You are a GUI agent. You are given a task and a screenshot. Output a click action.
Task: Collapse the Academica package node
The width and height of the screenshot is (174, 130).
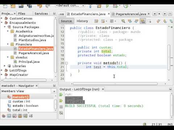pos(8,31)
